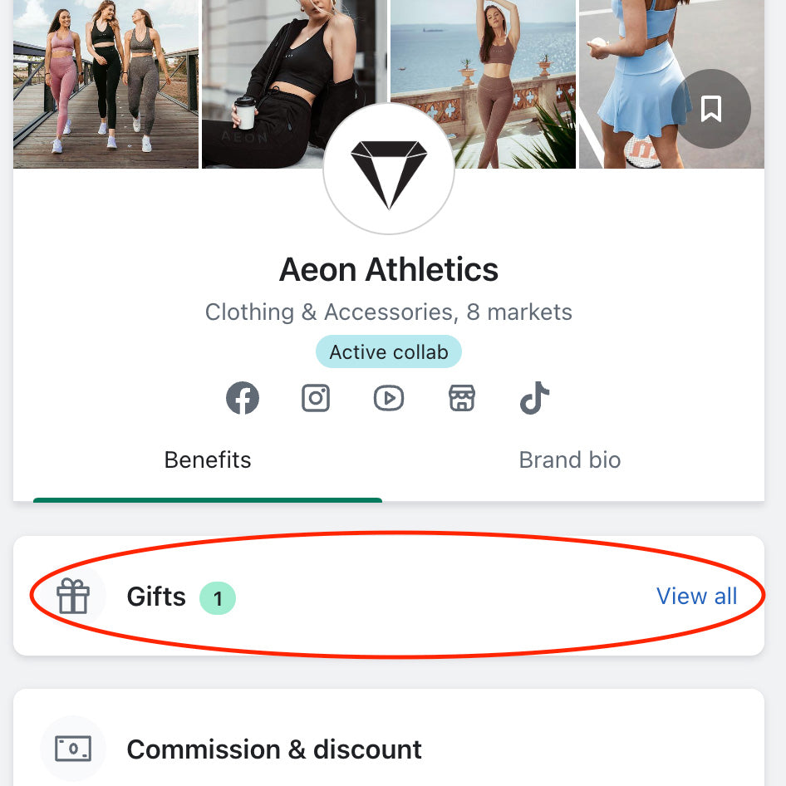This screenshot has width=786, height=786.
Task: Open the brand's YouTube channel
Action: pos(389,399)
